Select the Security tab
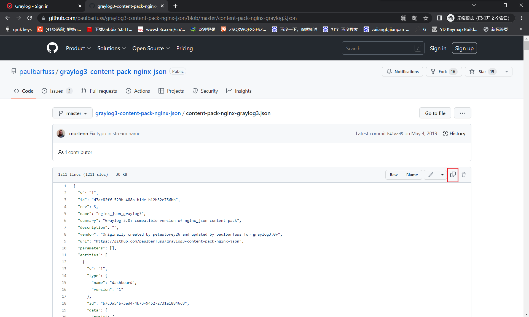 tap(205, 91)
